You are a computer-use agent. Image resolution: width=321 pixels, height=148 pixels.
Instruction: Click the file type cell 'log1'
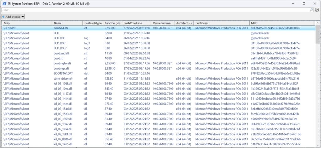click(x=87, y=43)
